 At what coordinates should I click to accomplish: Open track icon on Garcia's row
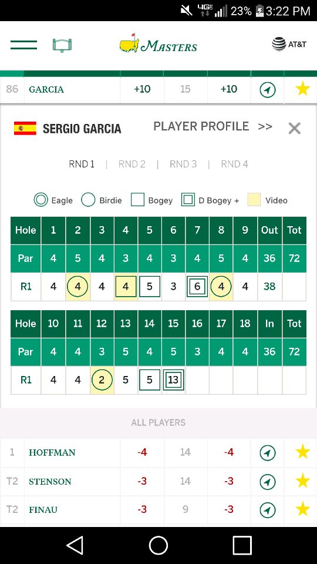[x=268, y=89]
